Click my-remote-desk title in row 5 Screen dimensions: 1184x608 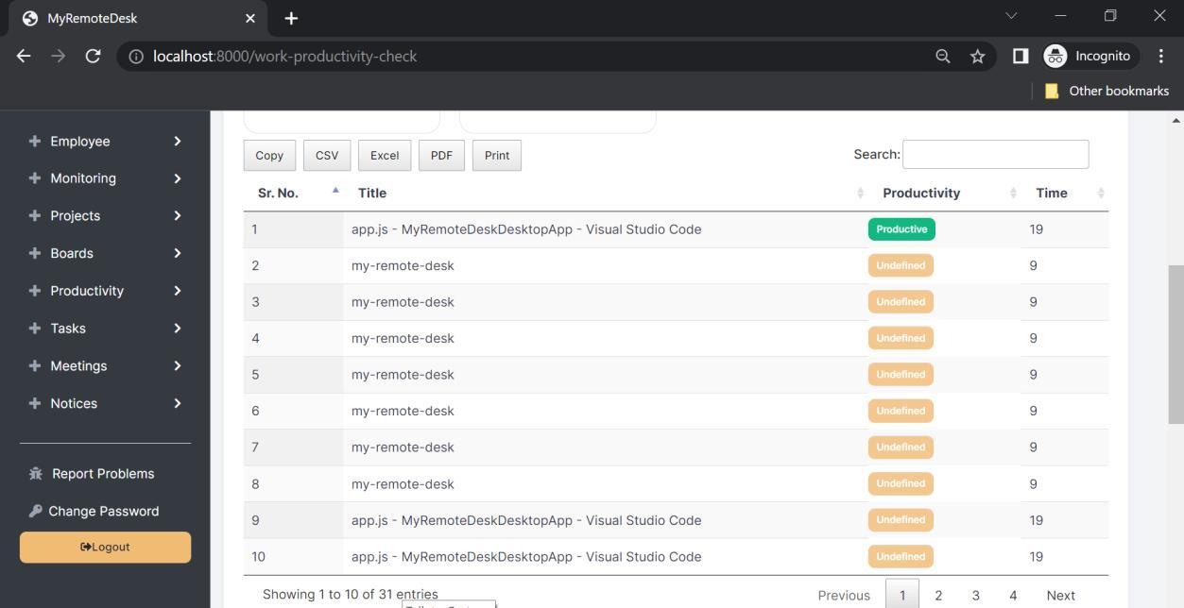[x=403, y=375]
